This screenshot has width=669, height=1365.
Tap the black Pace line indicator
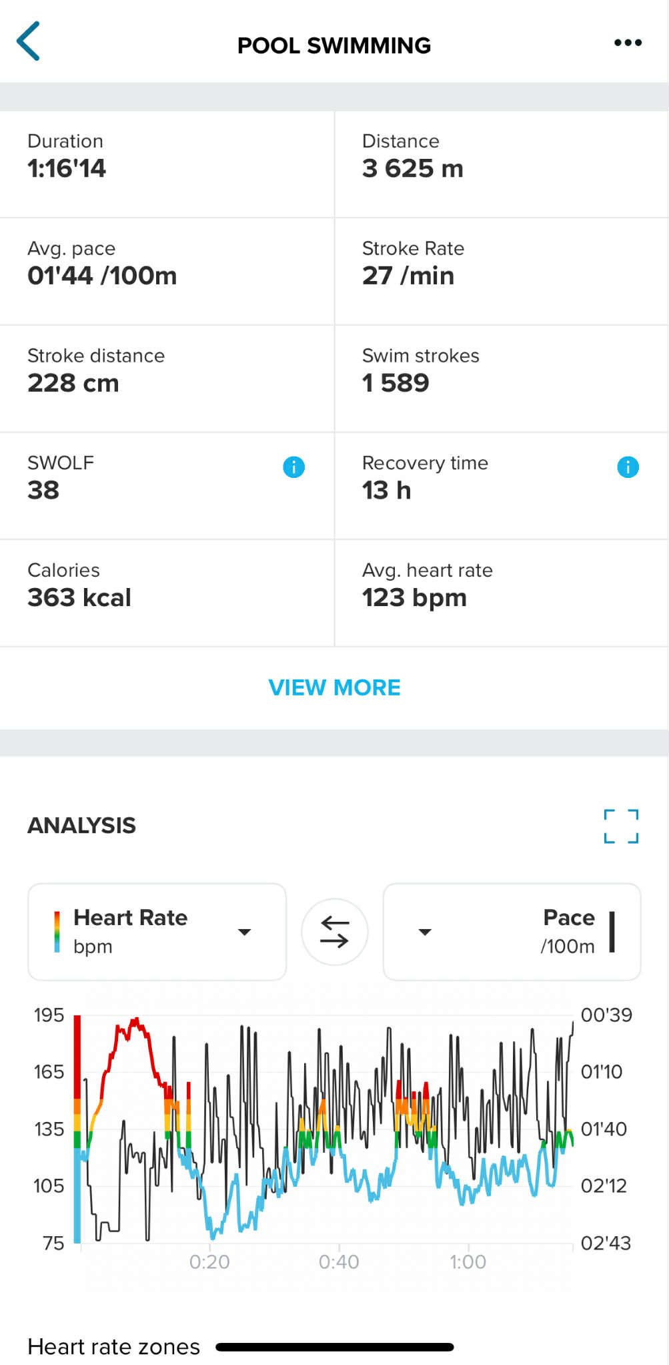coord(612,932)
